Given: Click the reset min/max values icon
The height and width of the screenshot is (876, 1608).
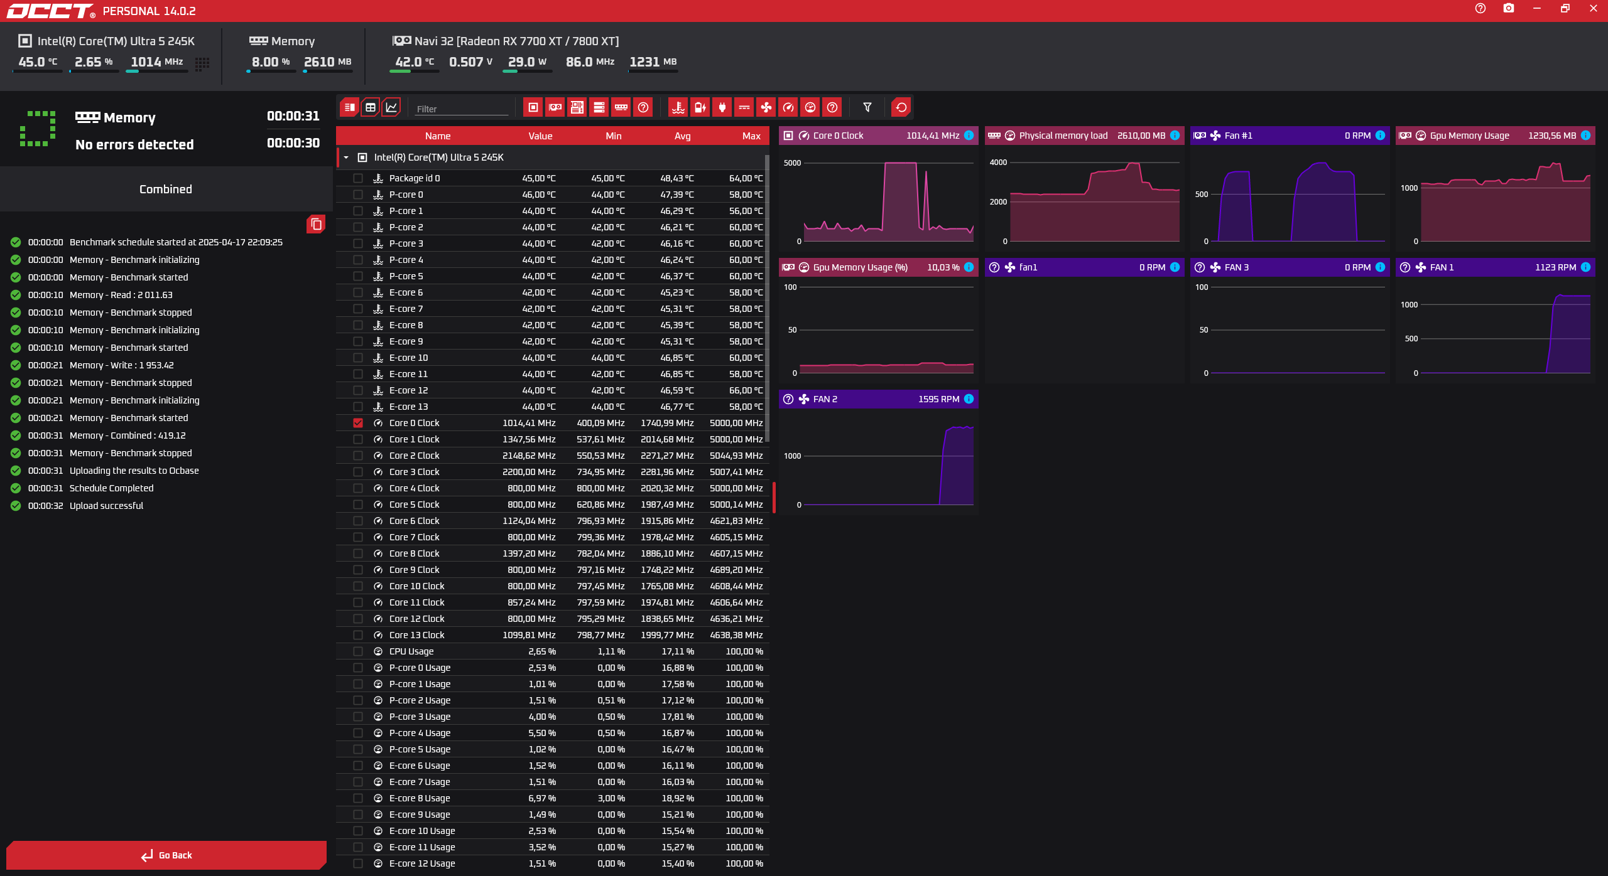Looking at the screenshot, I should click(x=901, y=107).
